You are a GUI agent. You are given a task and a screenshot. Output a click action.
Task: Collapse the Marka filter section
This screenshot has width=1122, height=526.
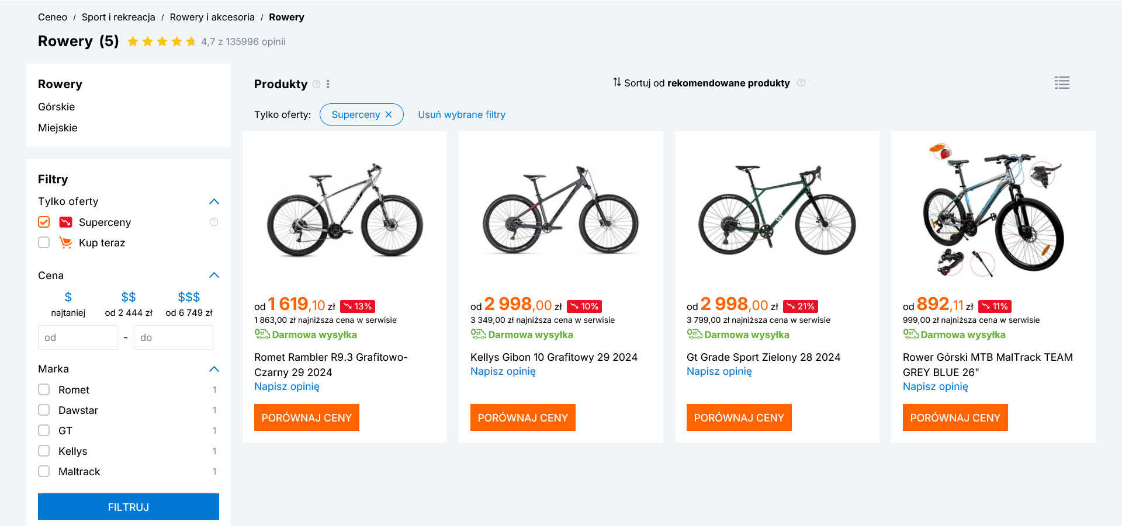[x=214, y=369]
